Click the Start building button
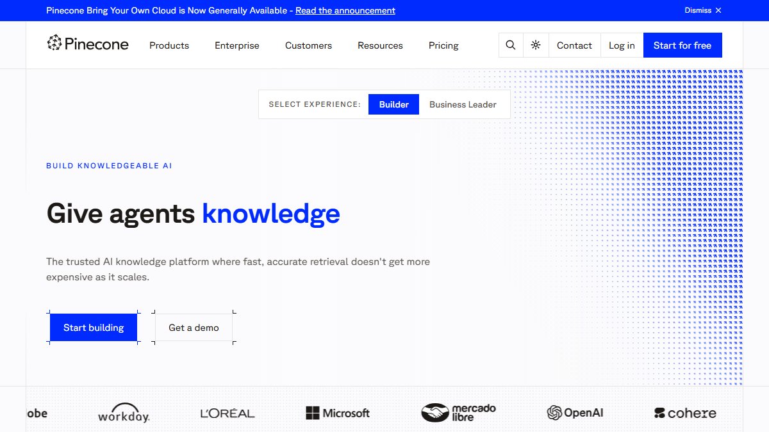This screenshot has height=432, width=769. [94, 328]
